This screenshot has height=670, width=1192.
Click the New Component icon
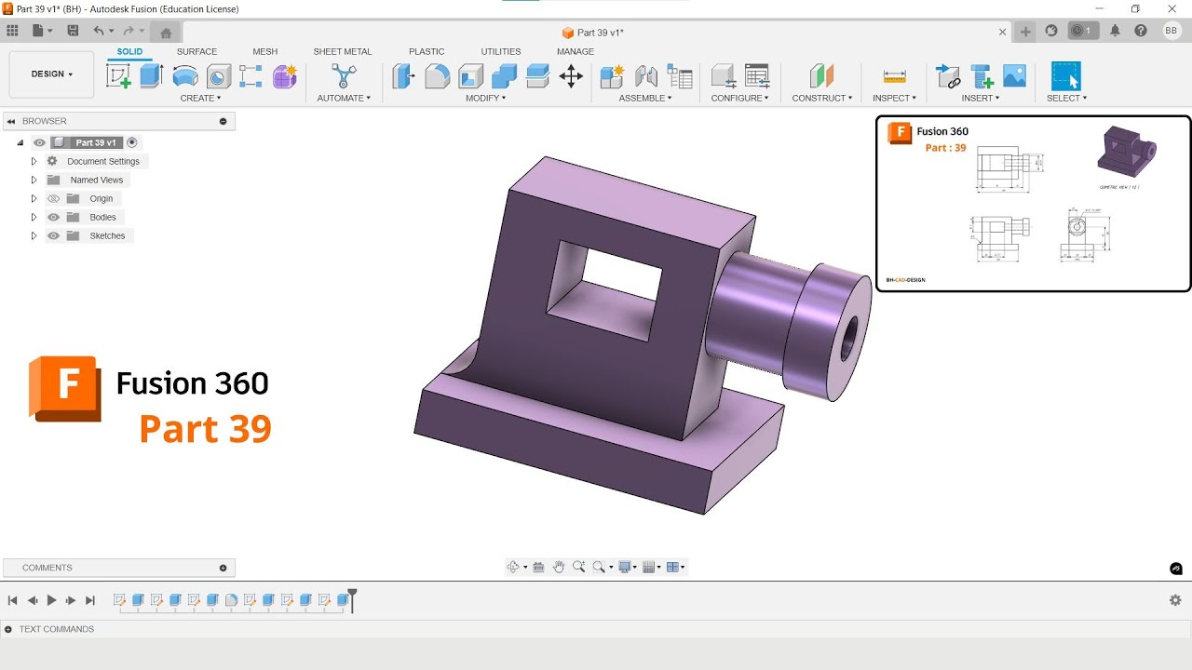tap(612, 76)
